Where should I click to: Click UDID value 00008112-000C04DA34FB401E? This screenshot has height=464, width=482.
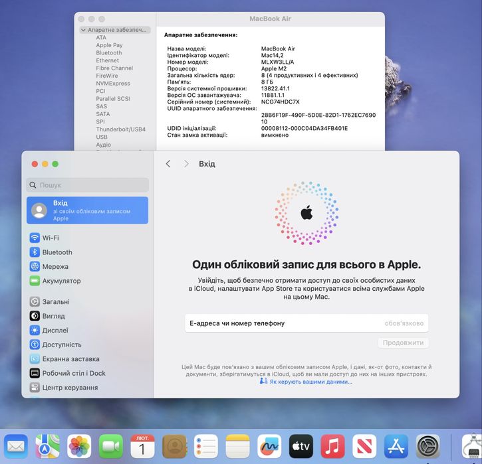(x=304, y=128)
